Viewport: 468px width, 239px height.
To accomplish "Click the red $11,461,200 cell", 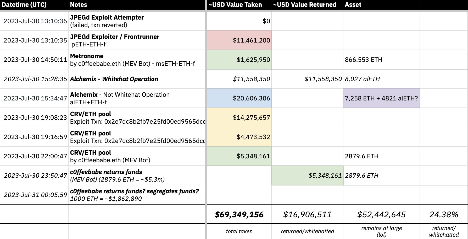I will [x=239, y=40].
